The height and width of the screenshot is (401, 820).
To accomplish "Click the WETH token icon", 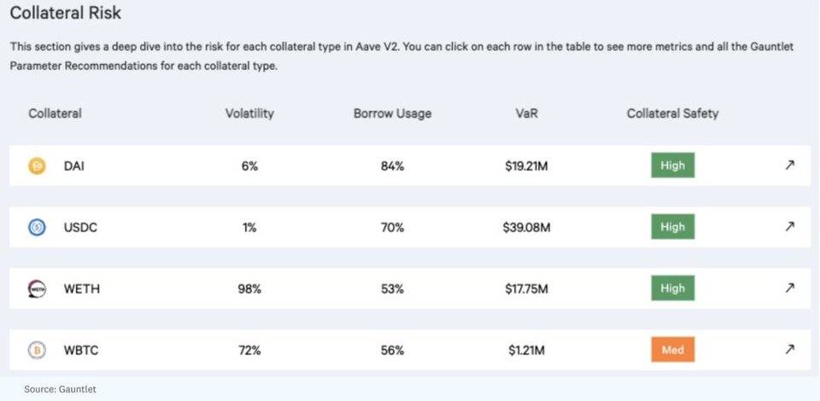I will tap(37, 288).
